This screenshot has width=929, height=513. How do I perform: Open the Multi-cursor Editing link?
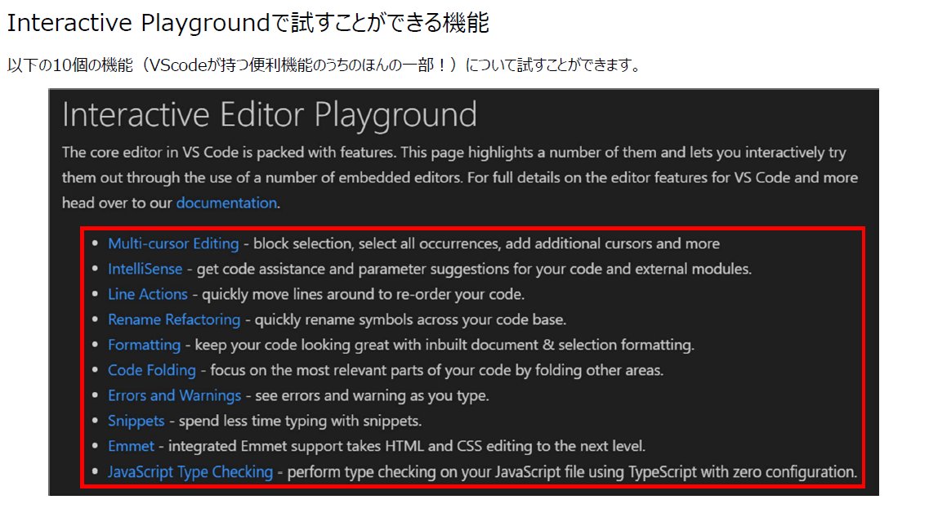[173, 243]
